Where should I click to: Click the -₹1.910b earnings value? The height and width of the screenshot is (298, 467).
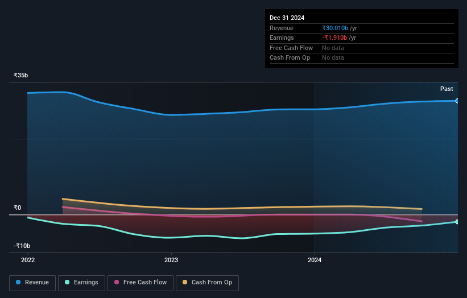coord(334,38)
